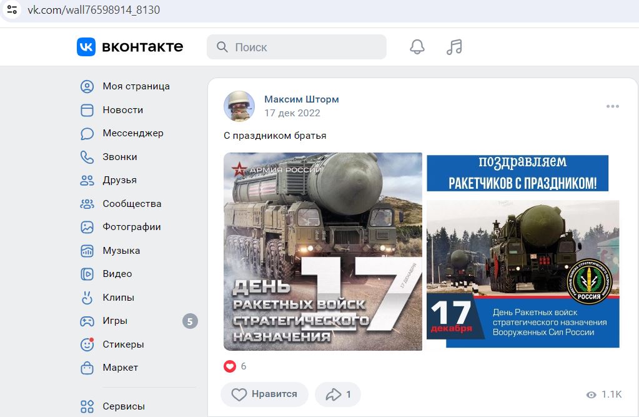639x417 pixels.
Task: Open Мессенджер from the sidebar
Action: pyautogui.click(x=132, y=133)
